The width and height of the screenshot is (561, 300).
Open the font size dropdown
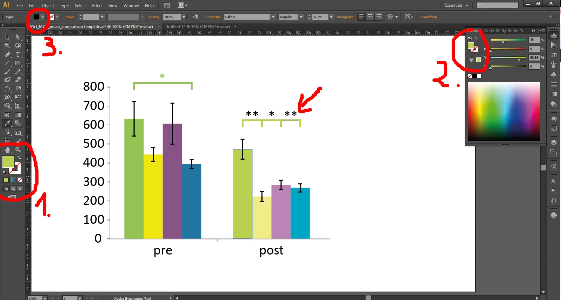click(331, 17)
